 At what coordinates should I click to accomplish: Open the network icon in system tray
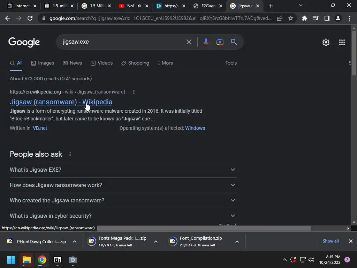pos(303,260)
